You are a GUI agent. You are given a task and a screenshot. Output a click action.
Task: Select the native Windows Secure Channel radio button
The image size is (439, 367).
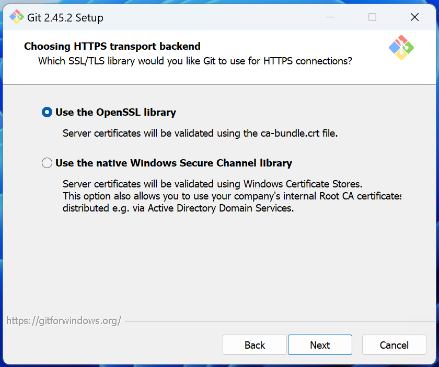[x=47, y=163]
